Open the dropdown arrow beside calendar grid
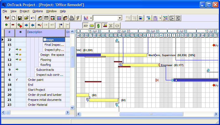 (160, 18)
